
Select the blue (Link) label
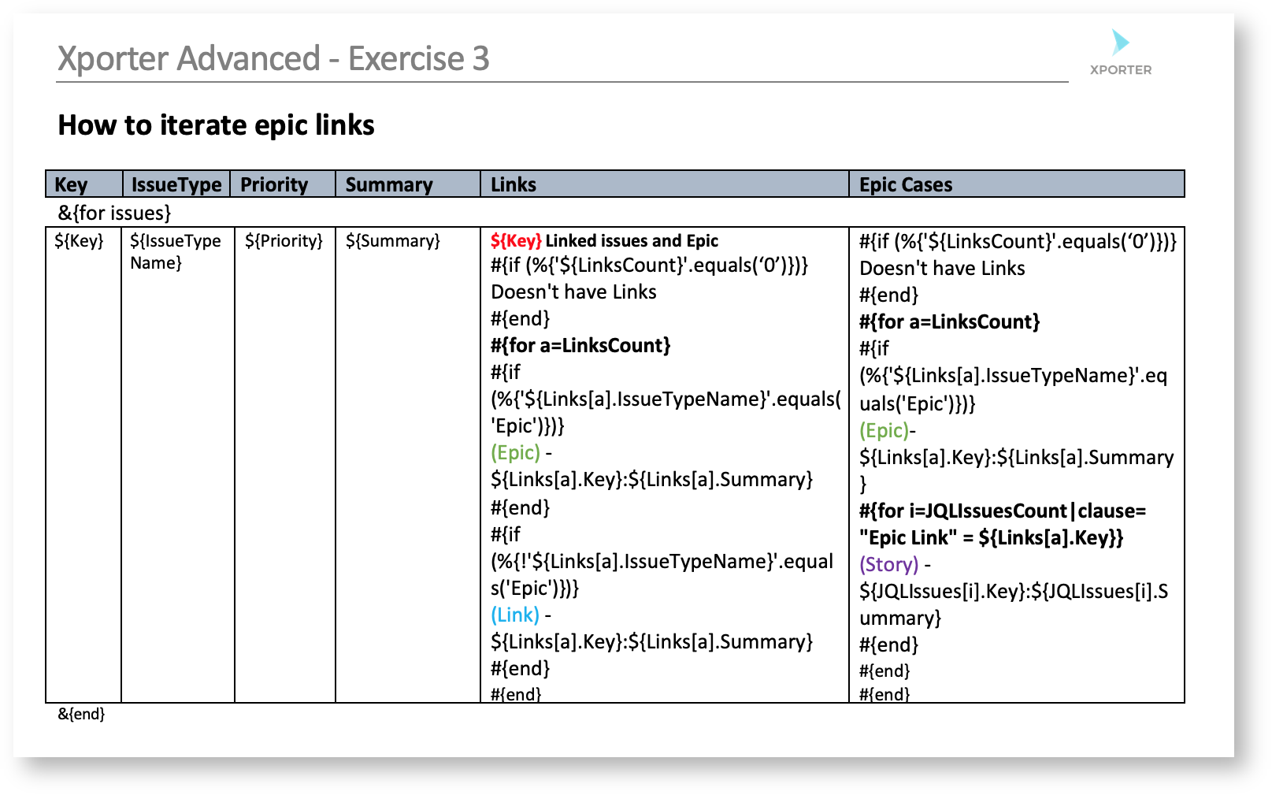[x=515, y=615]
